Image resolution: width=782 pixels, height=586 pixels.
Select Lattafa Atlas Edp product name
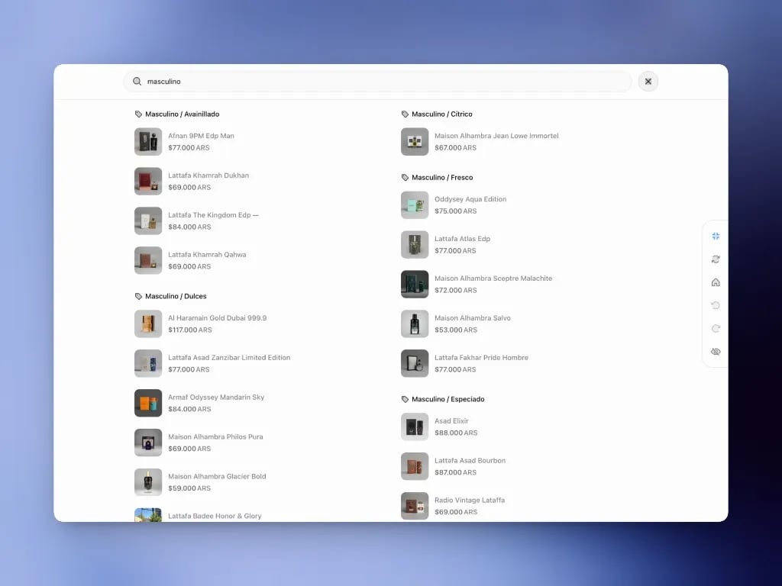[462, 239]
